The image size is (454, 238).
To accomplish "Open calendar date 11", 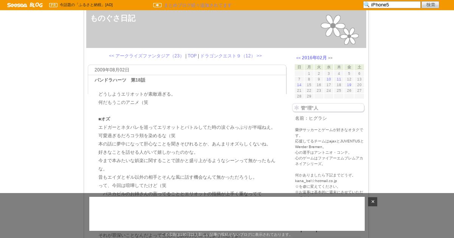I will click(339, 79).
